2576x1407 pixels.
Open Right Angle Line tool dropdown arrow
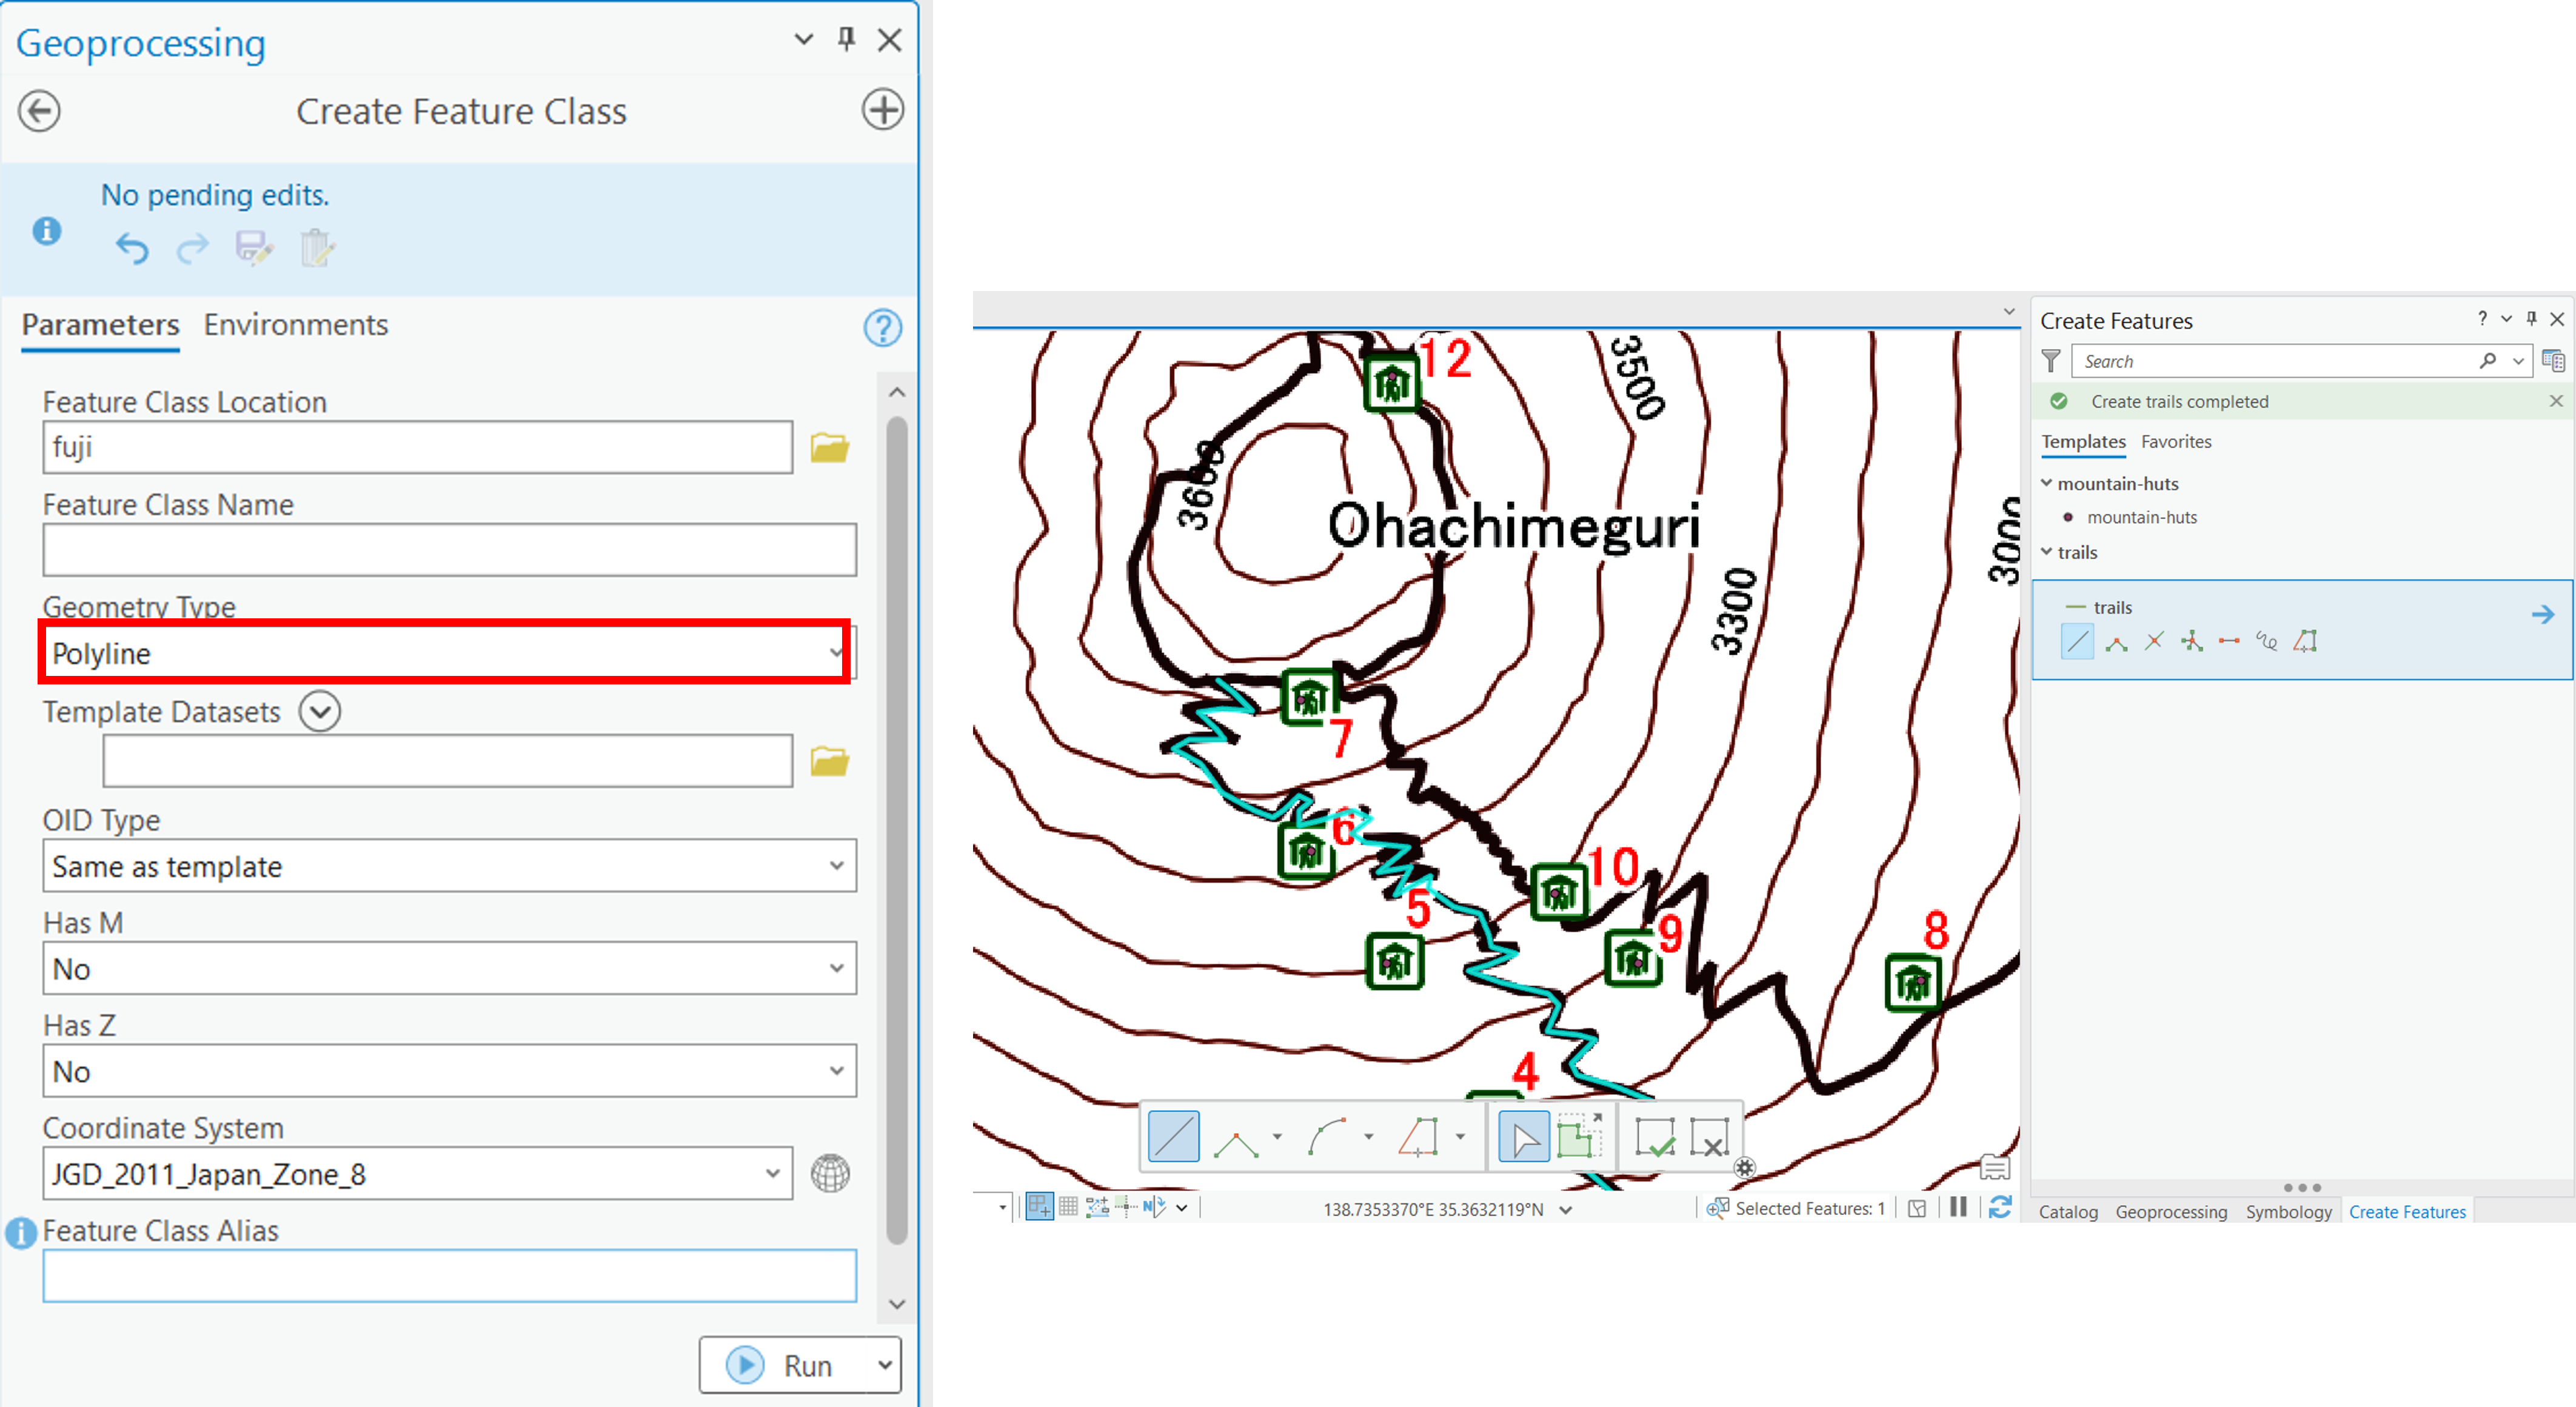point(1277,1137)
